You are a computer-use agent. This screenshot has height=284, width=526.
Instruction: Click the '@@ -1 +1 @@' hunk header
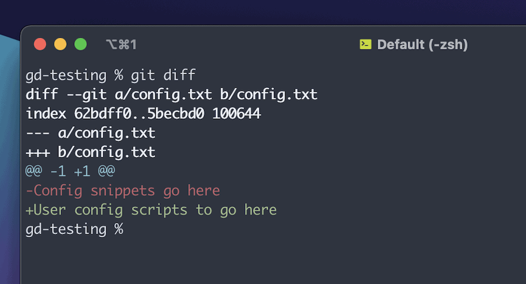pyautogui.click(x=70, y=171)
